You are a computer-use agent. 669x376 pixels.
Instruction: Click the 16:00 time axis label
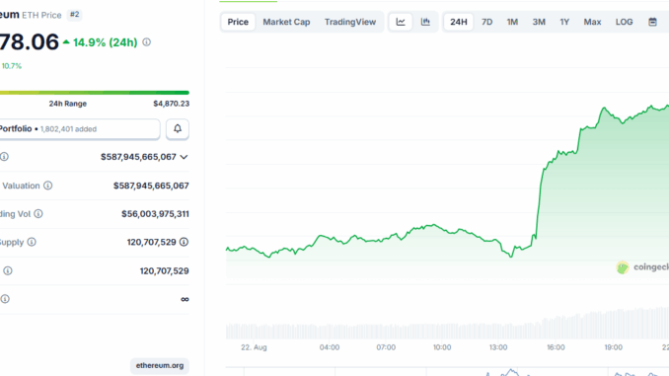[556, 347]
